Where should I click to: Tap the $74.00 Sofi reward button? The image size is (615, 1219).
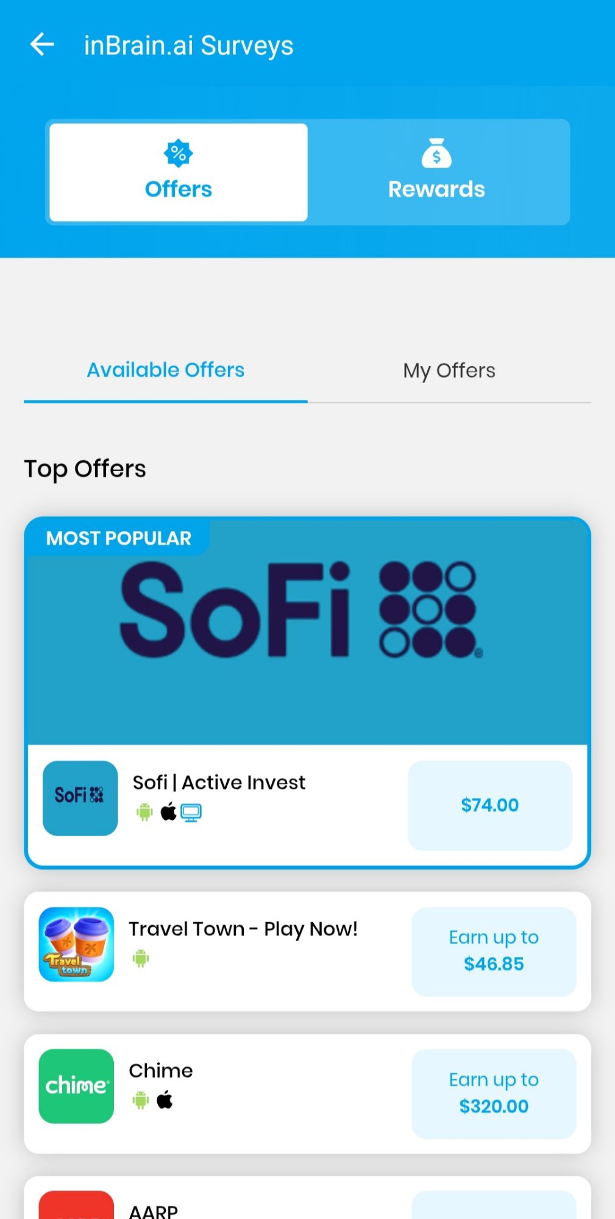point(489,805)
